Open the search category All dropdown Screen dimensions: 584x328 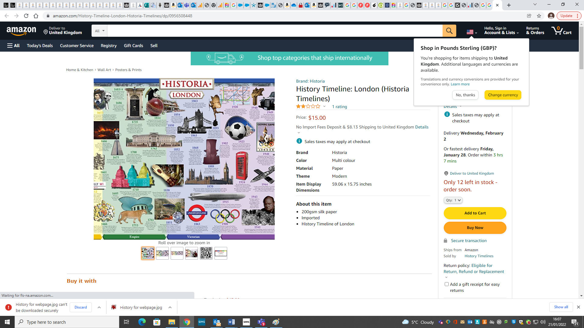pyautogui.click(x=99, y=31)
